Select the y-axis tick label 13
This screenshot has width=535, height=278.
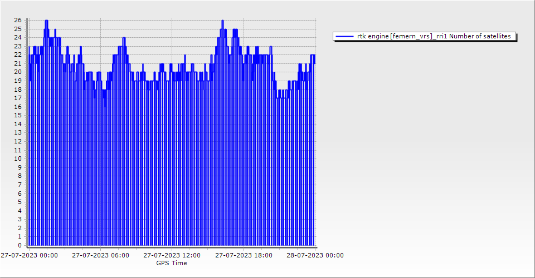18,133
